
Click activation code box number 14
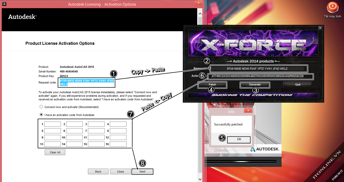coord(74,144)
